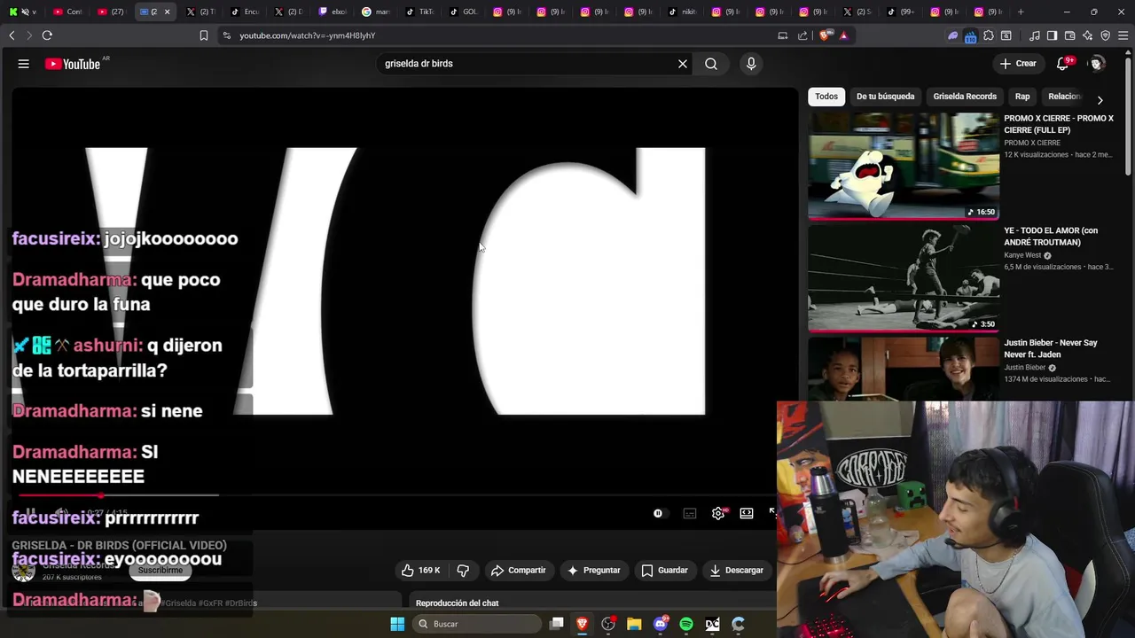Image resolution: width=1135 pixels, height=638 pixels.
Task: Open PROMO X CIERRE video thumbnail
Action: (904, 166)
